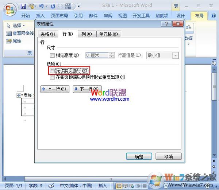219x190 pixels.
Task: Switch to the 表格(T) dialog tab
Action: 48,34
